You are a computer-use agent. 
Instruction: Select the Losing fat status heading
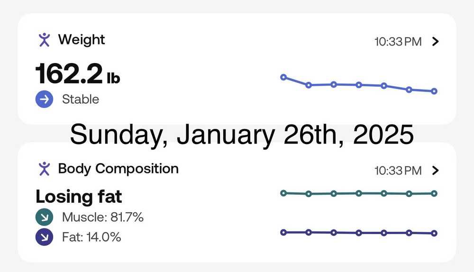point(79,196)
